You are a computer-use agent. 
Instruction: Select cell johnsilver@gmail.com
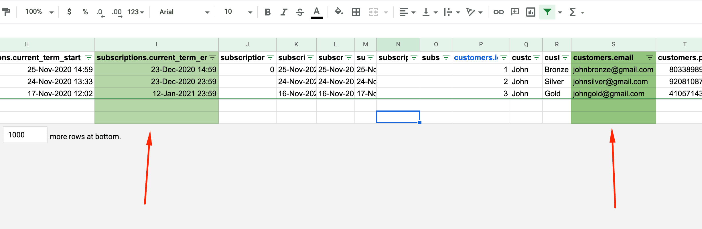coord(613,82)
